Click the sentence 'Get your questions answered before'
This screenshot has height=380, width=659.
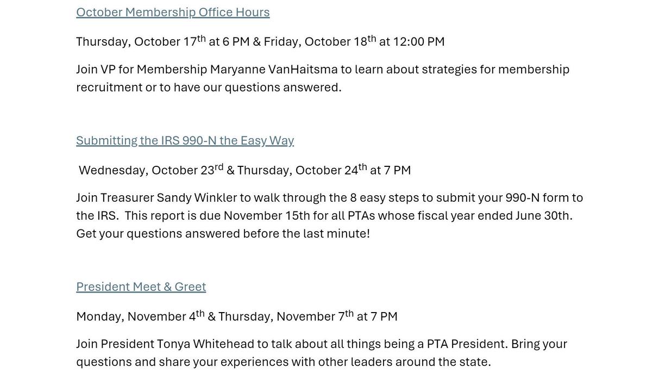(178, 233)
